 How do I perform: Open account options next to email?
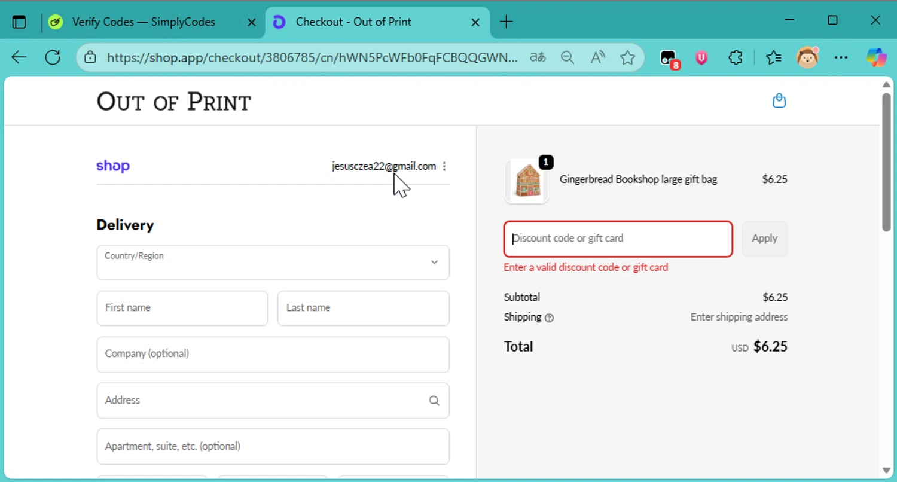point(444,166)
